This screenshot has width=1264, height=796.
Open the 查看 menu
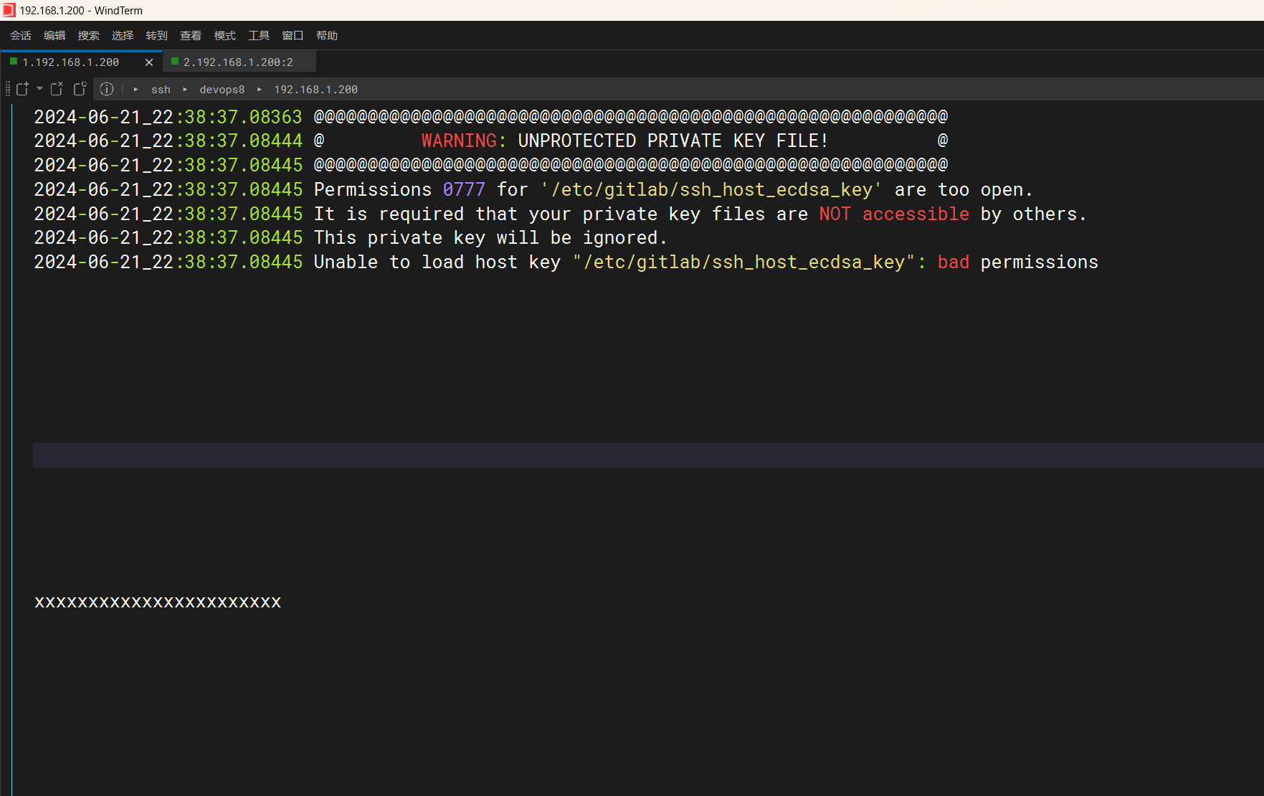[191, 36]
